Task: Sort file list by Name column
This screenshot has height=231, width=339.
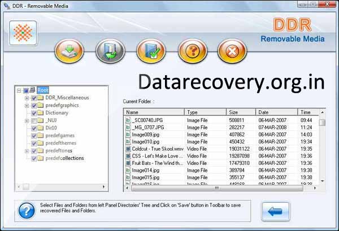Action: (154, 112)
